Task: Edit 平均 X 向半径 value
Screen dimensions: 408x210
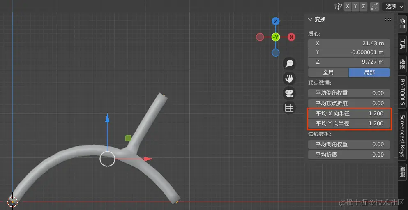Action: coord(349,114)
